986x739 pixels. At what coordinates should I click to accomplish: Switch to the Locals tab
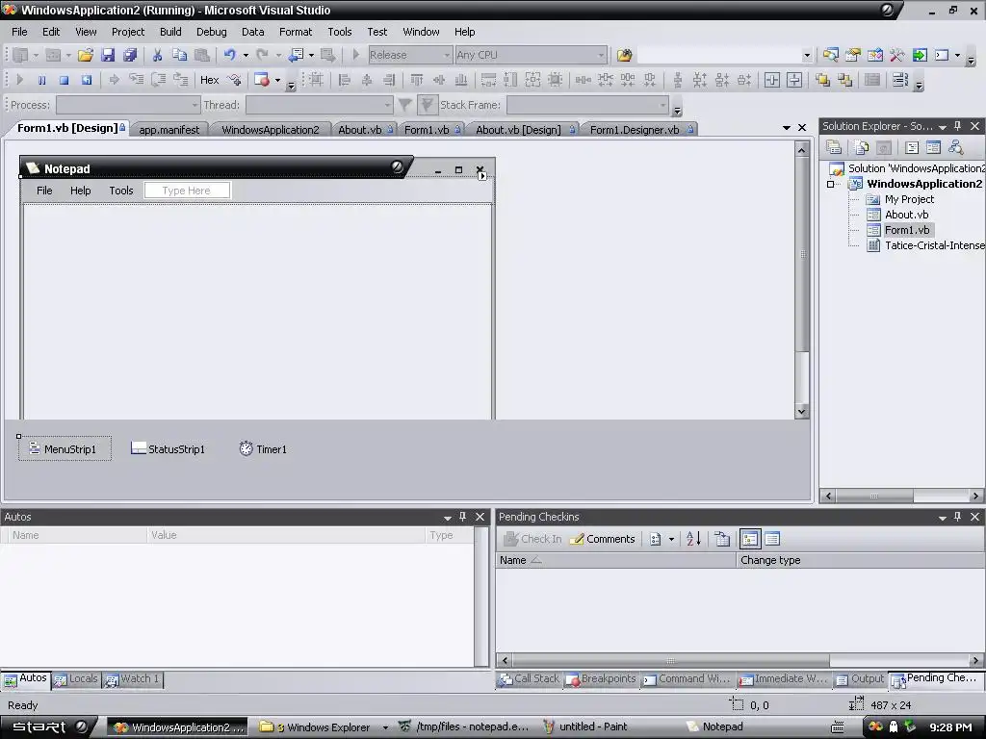click(76, 679)
